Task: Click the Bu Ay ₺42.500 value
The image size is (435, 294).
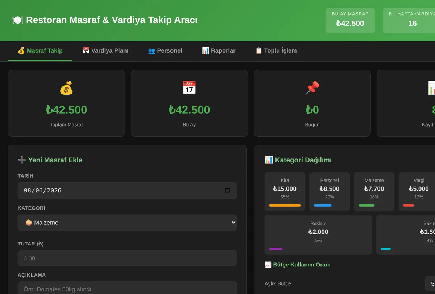Action: (x=189, y=110)
